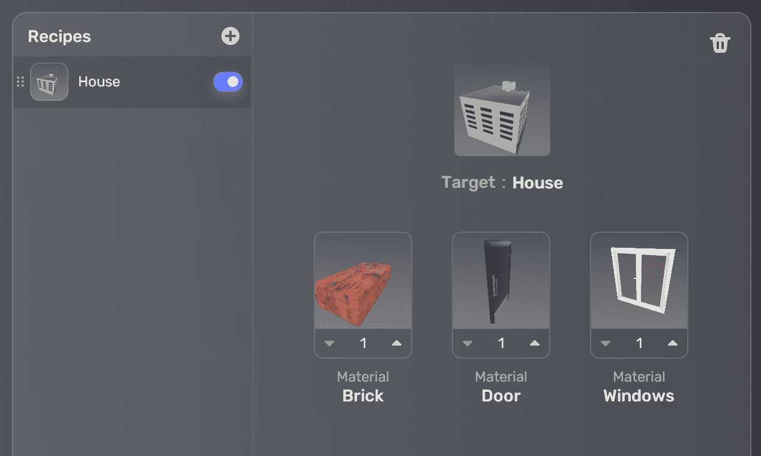761x456 pixels.
Task: Click the House icon in recipe list
Action: point(49,82)
